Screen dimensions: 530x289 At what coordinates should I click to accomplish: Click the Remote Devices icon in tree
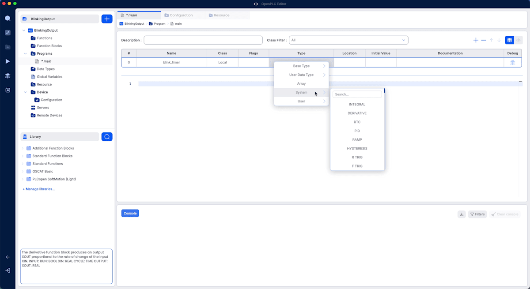click(x=33, y=115)
